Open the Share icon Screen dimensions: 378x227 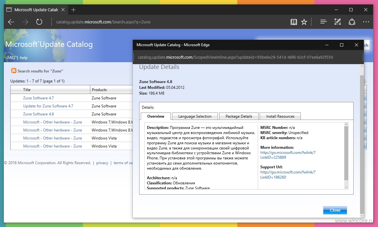click(x=352, y=22)
